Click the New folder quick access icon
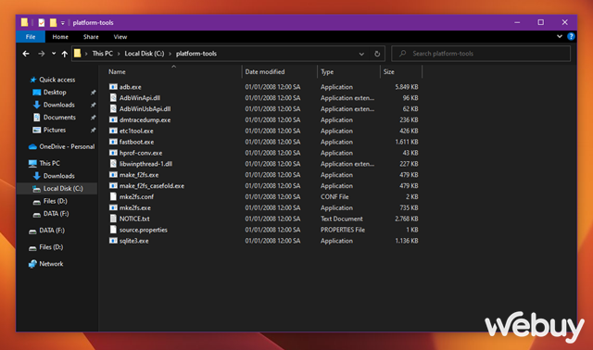The width and height of the screenshot is (593, 350). coord(53,22)
